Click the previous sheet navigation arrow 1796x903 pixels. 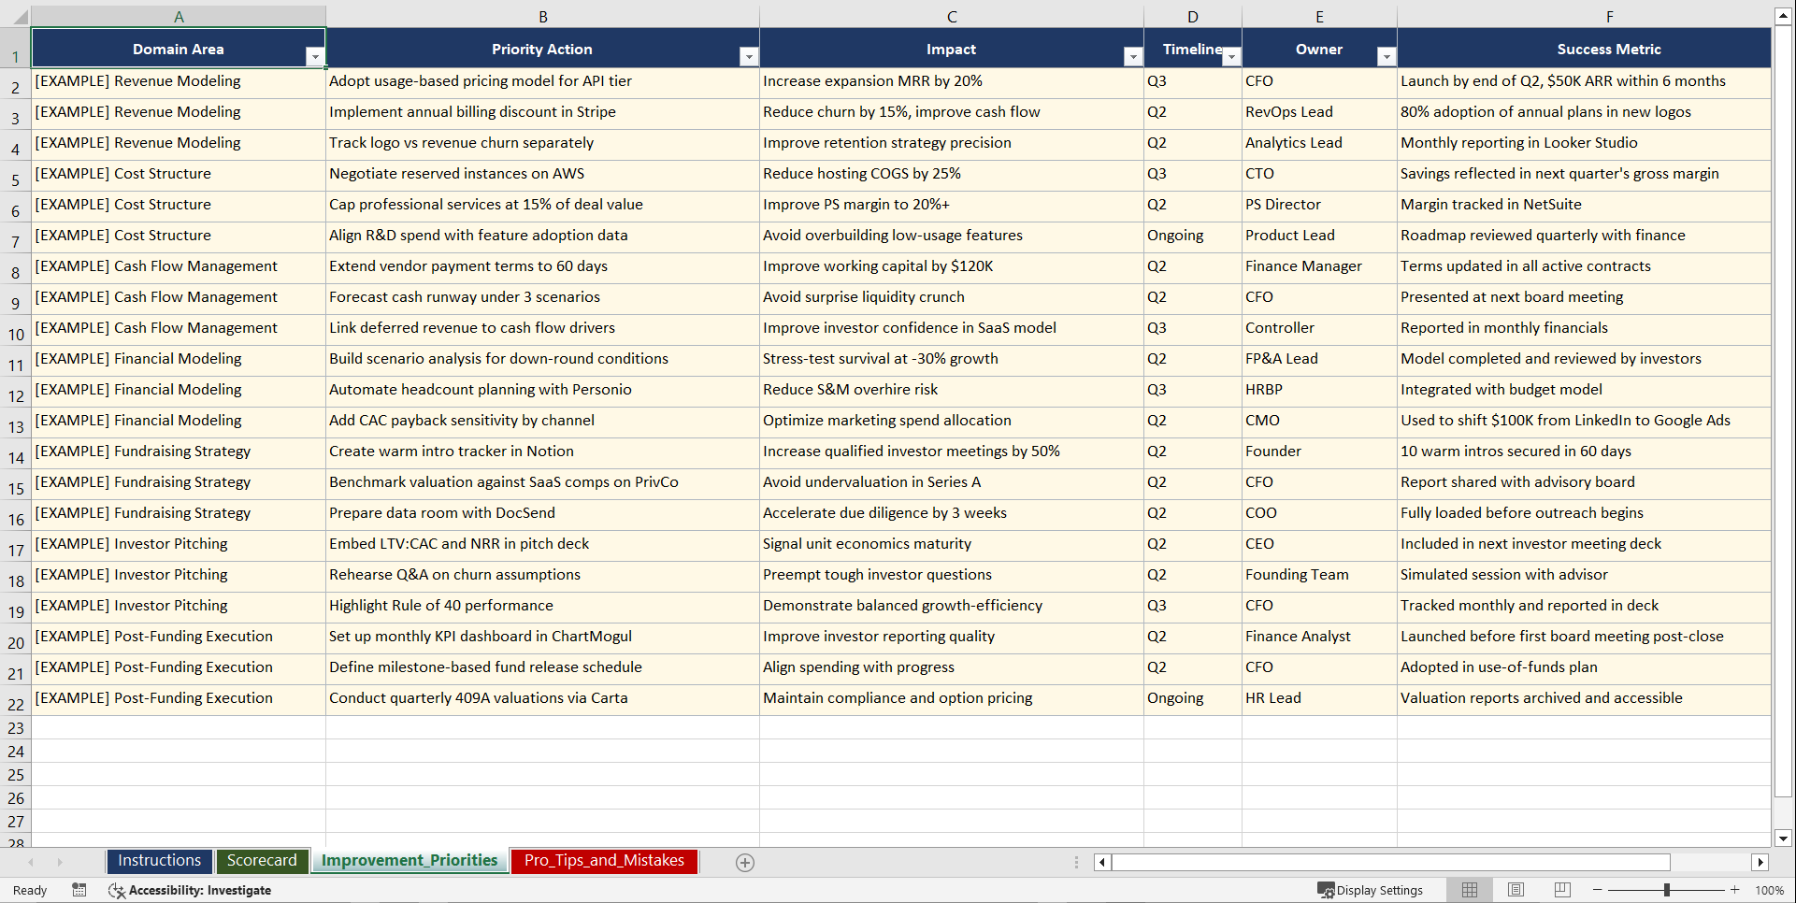point(33,862)
